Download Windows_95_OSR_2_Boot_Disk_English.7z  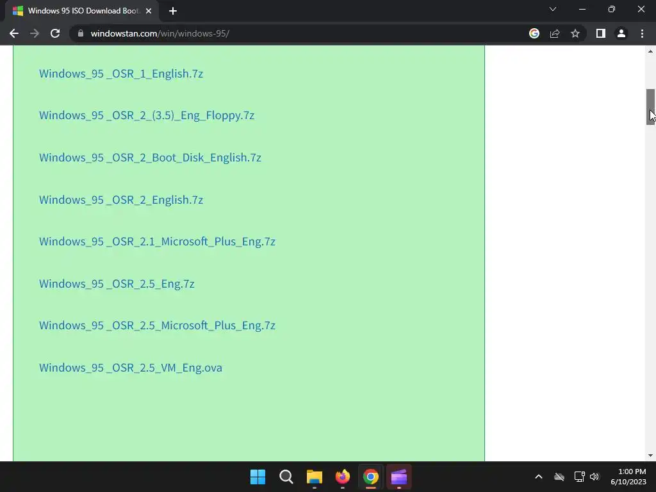tap(150, 158)
